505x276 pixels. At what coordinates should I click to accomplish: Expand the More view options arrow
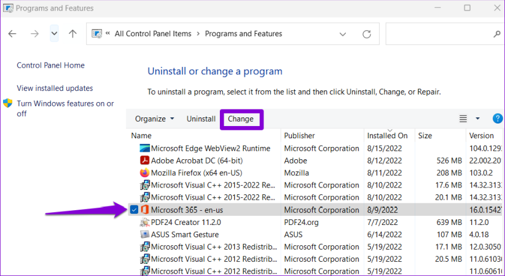[477, 119]
